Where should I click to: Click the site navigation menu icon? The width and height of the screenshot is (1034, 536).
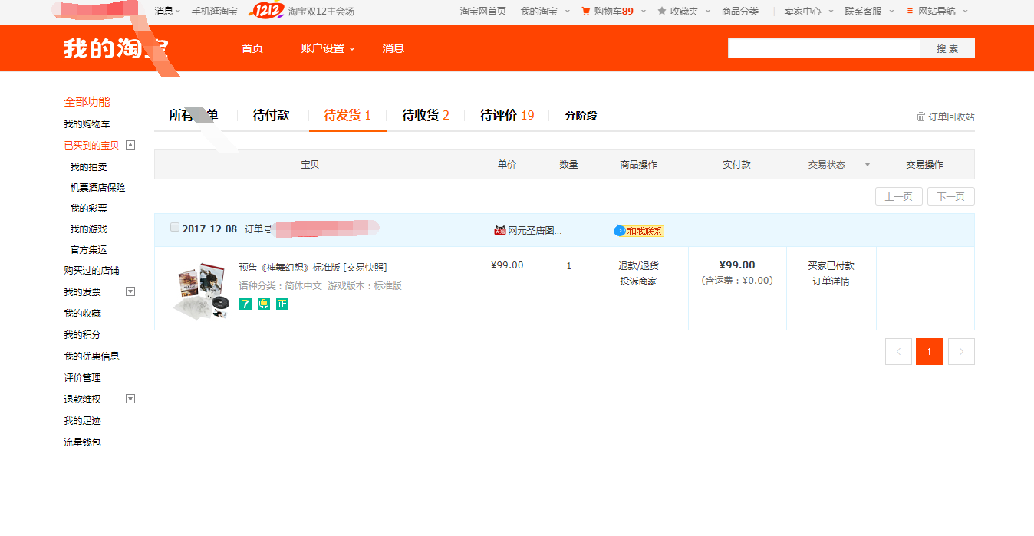(x=910, y=12)
